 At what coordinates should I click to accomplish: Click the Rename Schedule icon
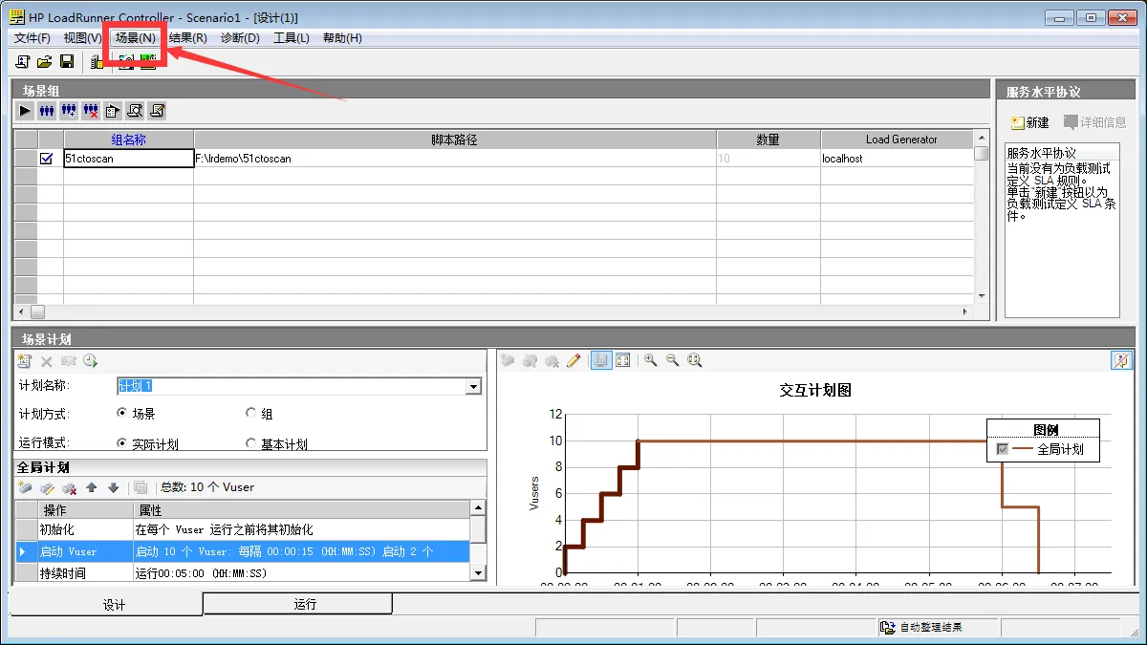[x=68, y=361]
